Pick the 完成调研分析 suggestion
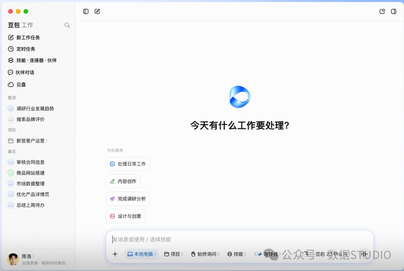Viewport: 404px width, 271px height. coord(128,199)
